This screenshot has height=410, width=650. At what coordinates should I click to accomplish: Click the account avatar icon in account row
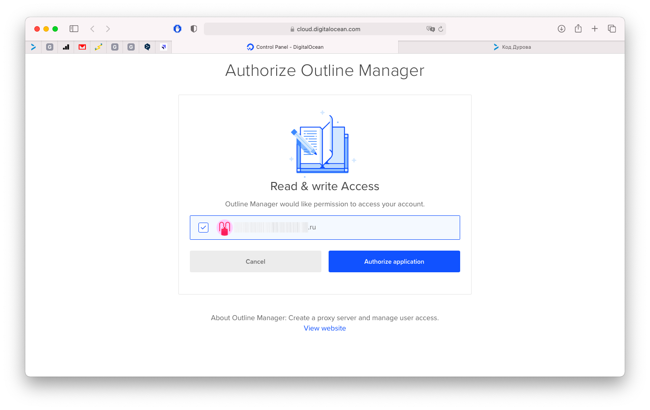pyautogui.click(x=224, y=228)
